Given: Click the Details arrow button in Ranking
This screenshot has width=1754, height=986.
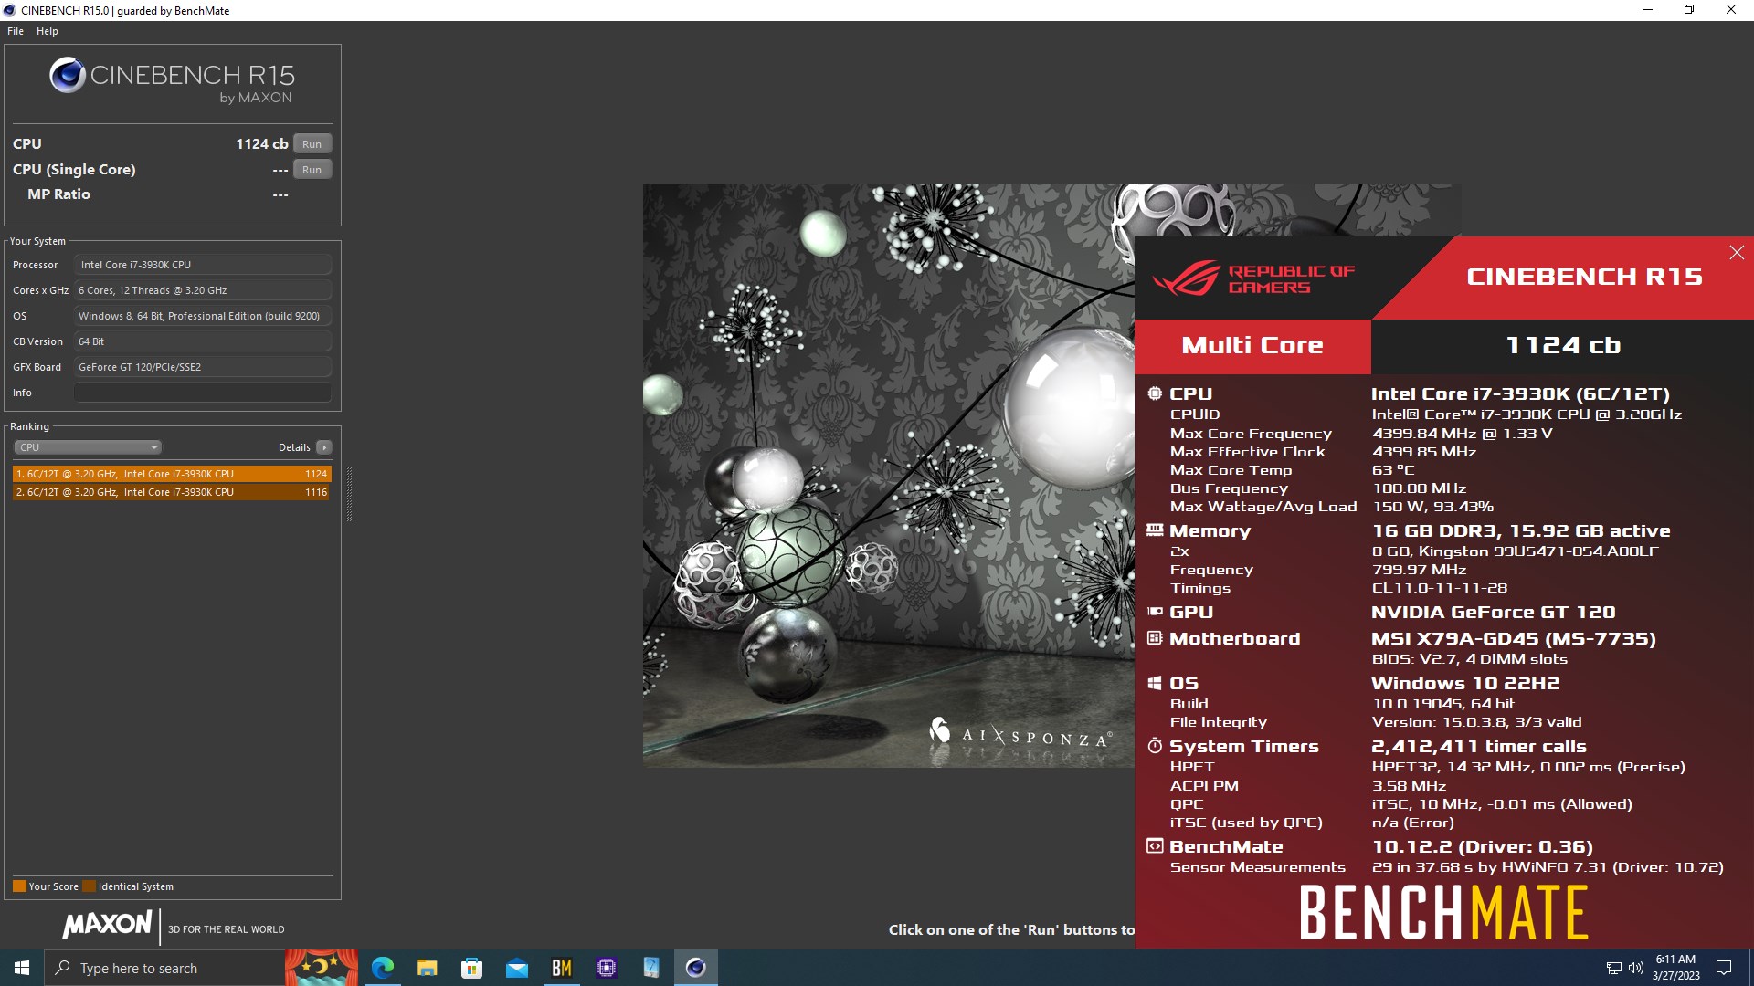Looking at the screenshot, I should click(x=324, y=447).
